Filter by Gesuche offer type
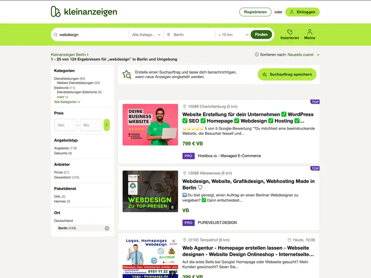 pos(63,153)
